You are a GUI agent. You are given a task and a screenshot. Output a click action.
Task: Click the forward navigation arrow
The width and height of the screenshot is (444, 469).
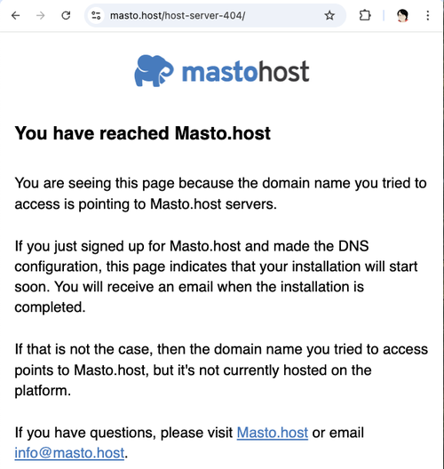click(40, 15)
